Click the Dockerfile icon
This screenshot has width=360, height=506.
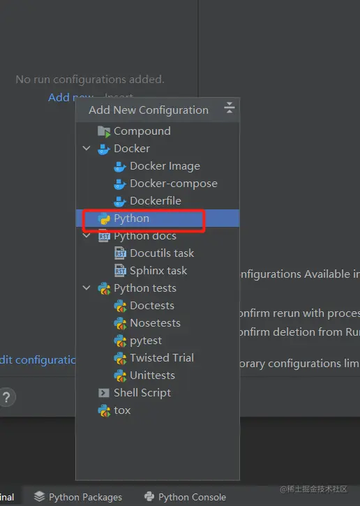(120, 202)
